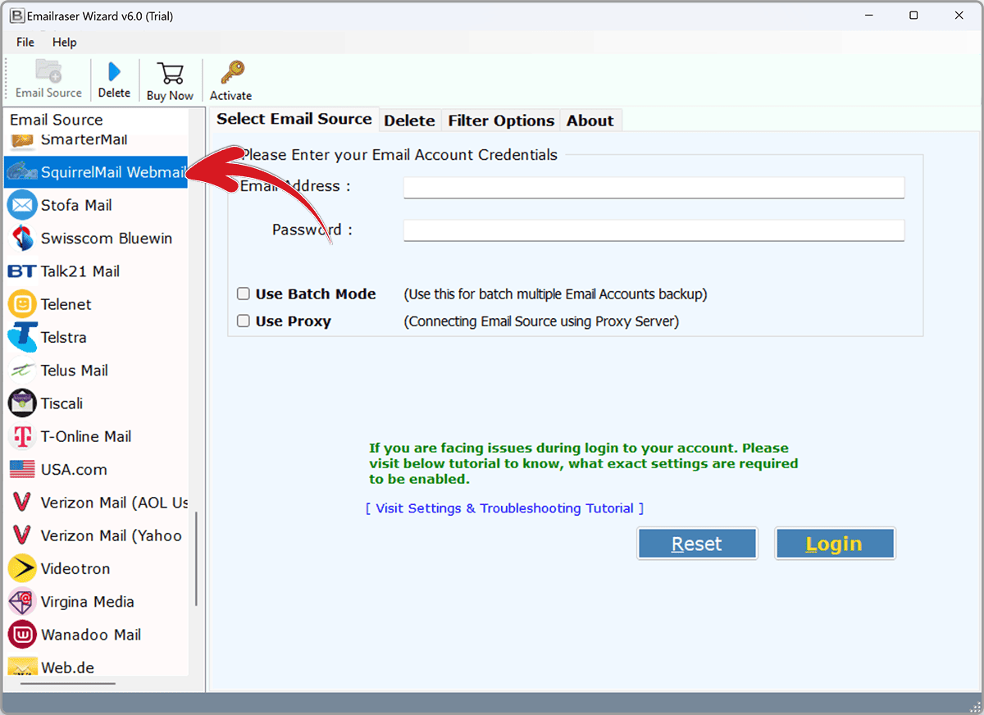Click the email source list vertical scrollbar
984x715 pixels.
pos(196,559)
